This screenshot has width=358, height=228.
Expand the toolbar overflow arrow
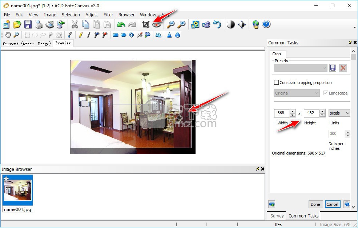pyautogui.click(x=355, y=27)
